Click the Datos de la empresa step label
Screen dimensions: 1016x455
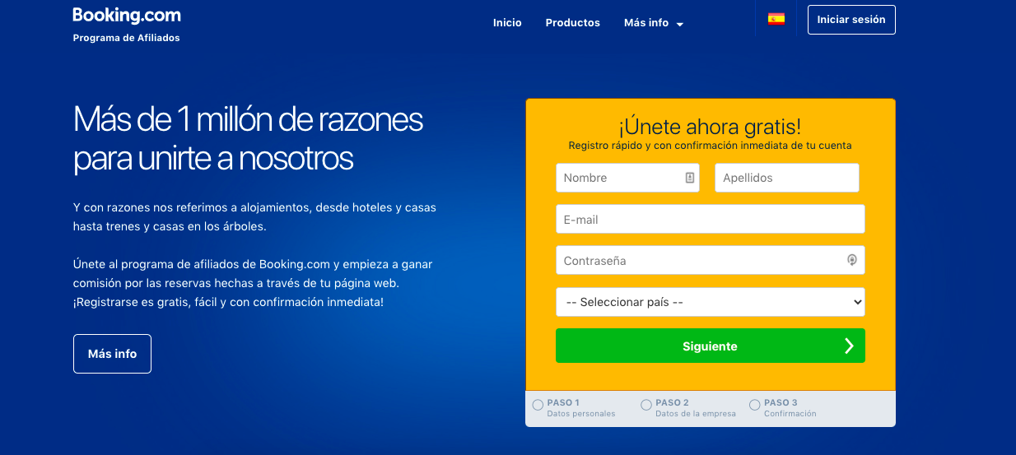click(696, 414)
